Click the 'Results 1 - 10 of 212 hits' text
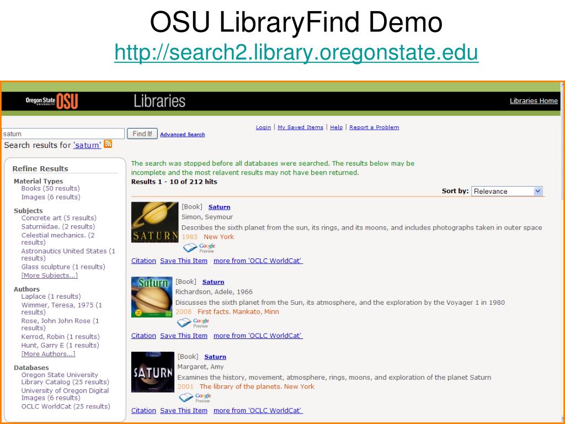The image size is (565, 424). coord(174,182)
